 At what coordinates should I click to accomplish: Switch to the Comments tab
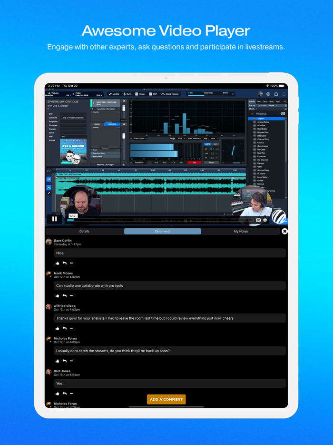[x=163, y=231]
